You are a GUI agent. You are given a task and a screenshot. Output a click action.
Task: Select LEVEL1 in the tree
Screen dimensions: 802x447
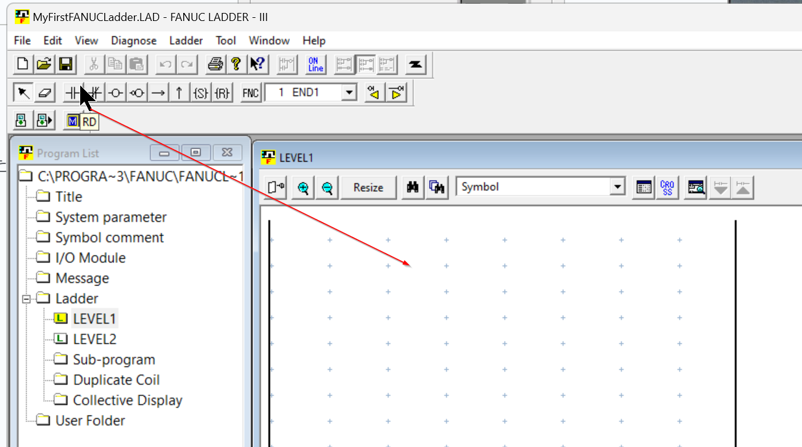[x=94, y=319]
